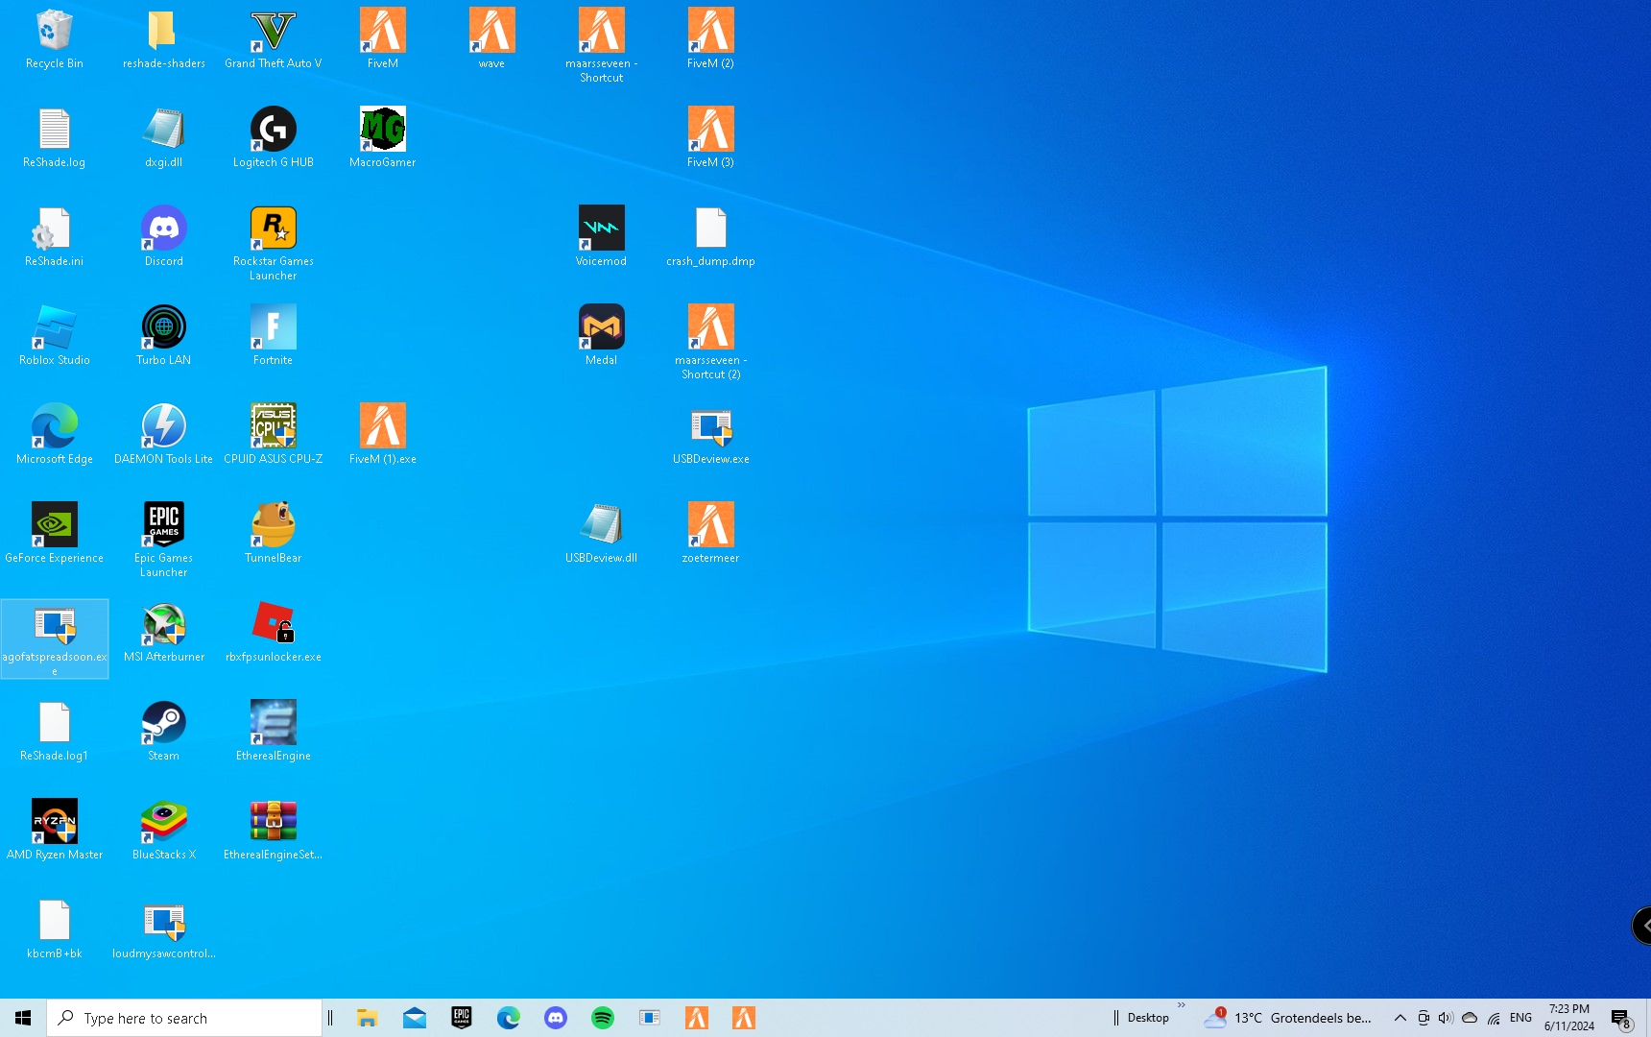The height and width of the screenshot is (1037, 1651).
Task: Select the Epic Games Launcher desktop icon
Action: point(164,540)
